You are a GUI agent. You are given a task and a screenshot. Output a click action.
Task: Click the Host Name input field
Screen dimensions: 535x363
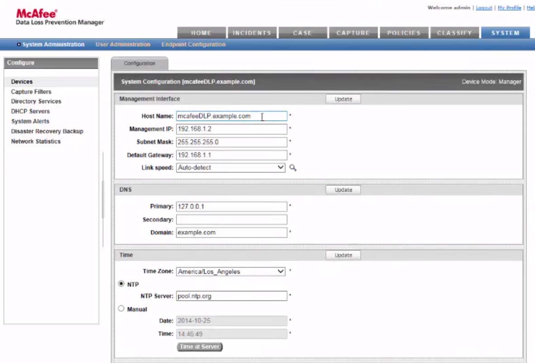coord(231,116)
